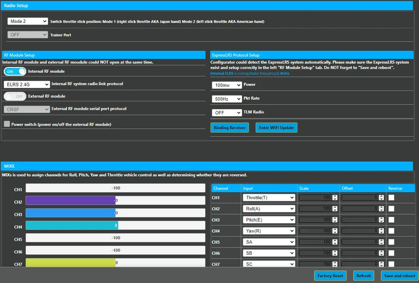The height and width of the screenshot is (283, 419).
Task: Enable the External RF module toggle
Action: (15, 96)
